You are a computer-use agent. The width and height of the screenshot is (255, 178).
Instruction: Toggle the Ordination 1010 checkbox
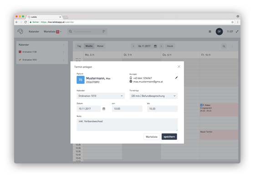20,60
